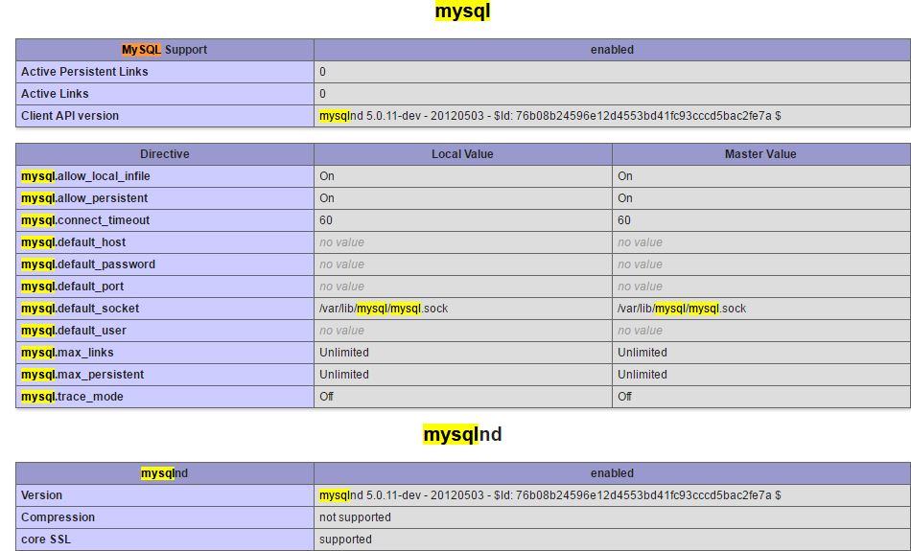Click the "Master Value" column header

(x=760, y=154)
